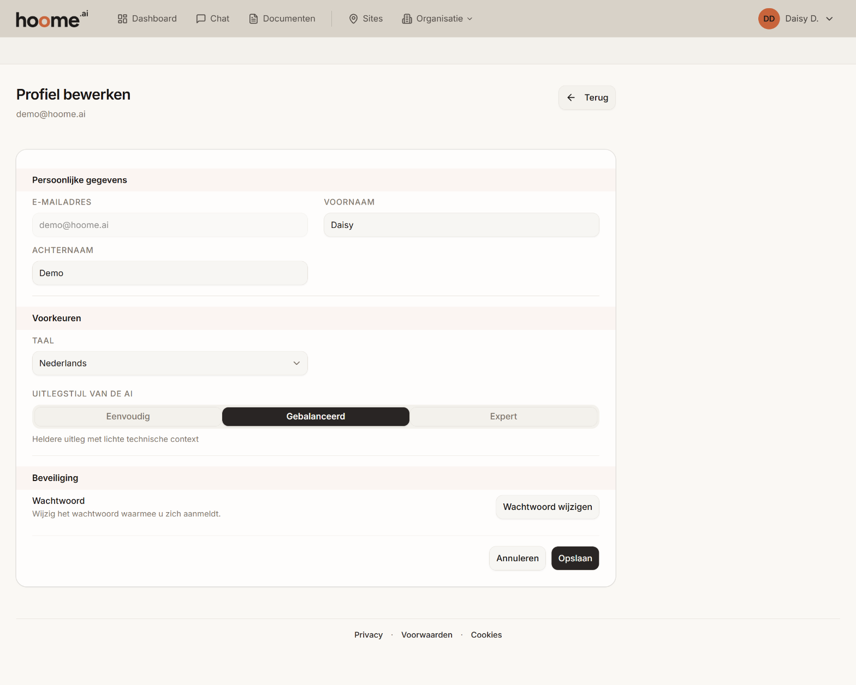Click the Organisatie building icon
The height and width of the screenshot is (685, 856).
coord(407,19)
